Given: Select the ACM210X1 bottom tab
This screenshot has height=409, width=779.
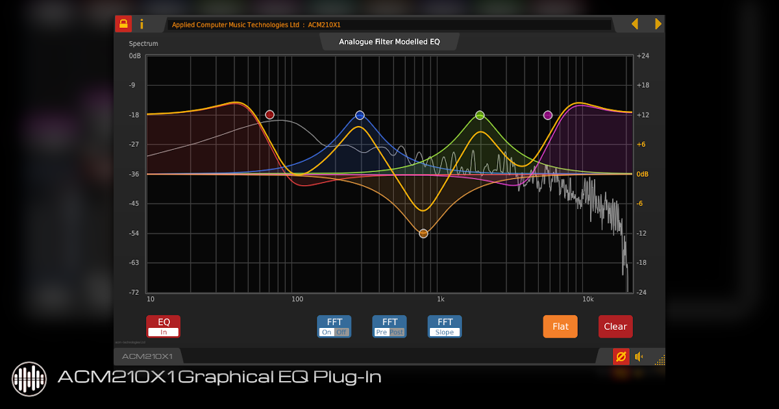Looking at the screenshot, I should 148,356.
